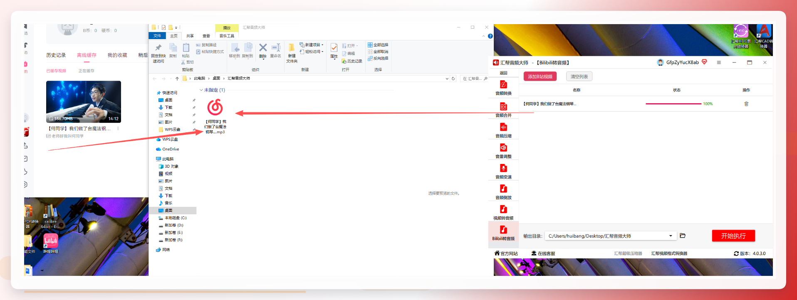Open the 音频倒放 sidebar tool
Screen dimensions: 797x300
(503, 192)
